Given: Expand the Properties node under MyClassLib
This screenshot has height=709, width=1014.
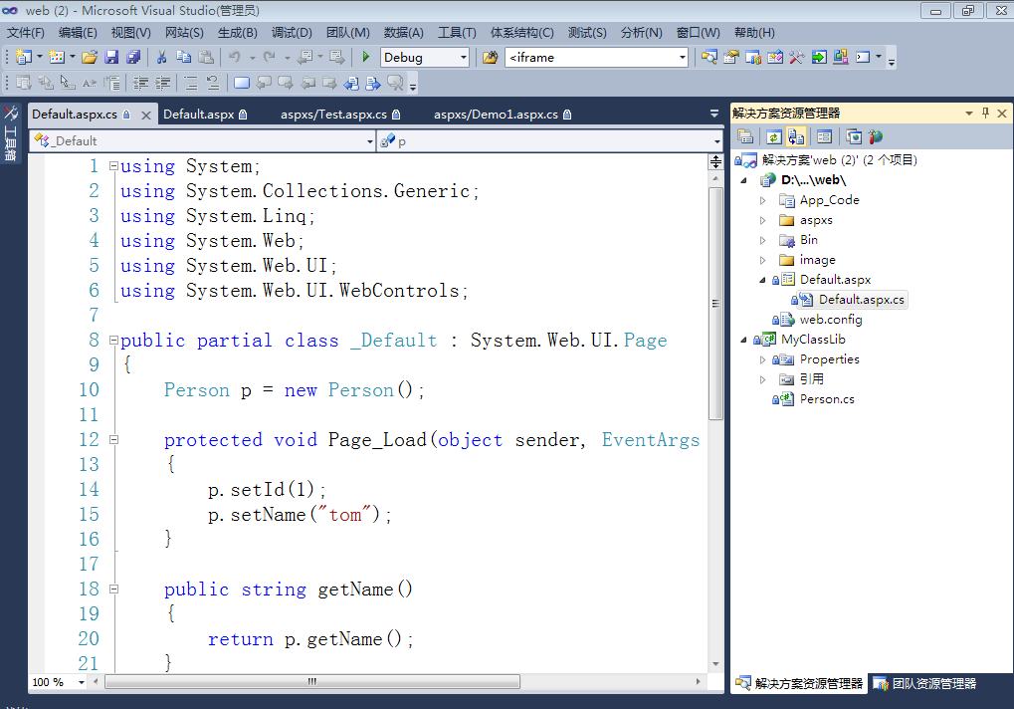Looking at the screenshot, I should click(763, 359).
